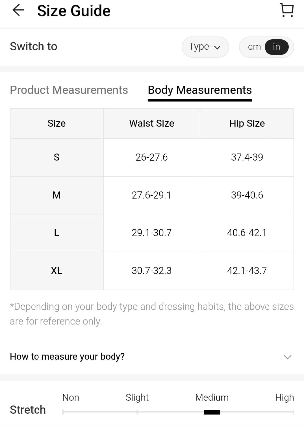Tap the back arrow icon
The image size is (304, 425).
[x=18, y=10]
